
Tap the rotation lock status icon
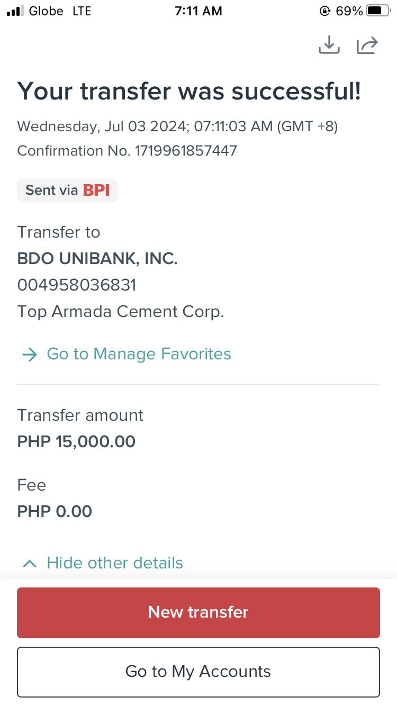325,11
